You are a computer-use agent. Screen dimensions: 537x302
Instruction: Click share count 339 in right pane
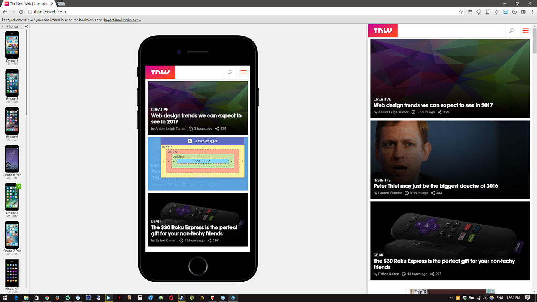pyautogui.click(x=443, y=112)
